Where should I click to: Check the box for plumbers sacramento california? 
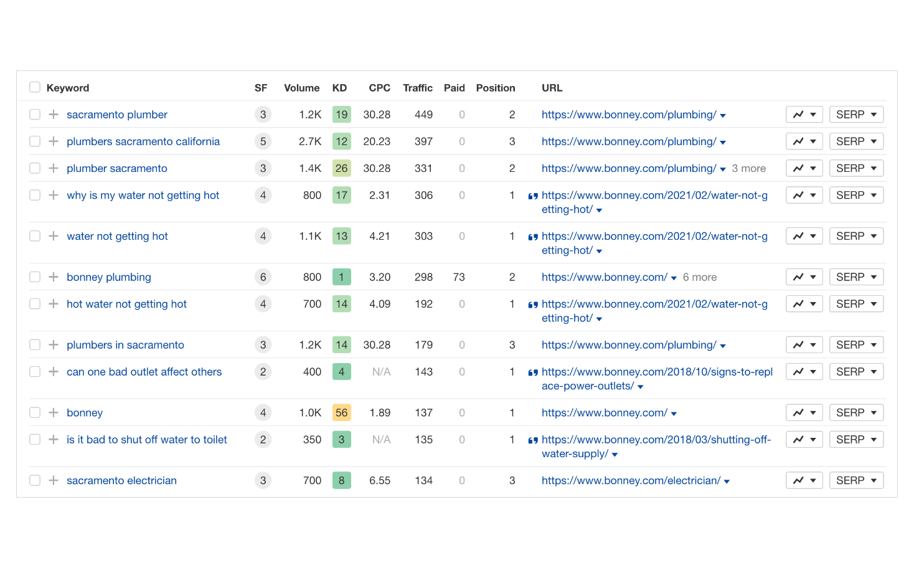35,141
